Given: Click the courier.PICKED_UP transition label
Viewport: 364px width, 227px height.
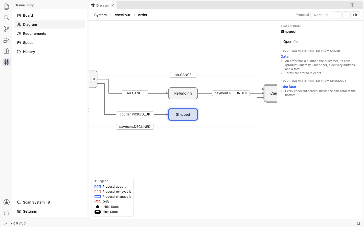Looking at the screenshot, I should pos(135,114).
